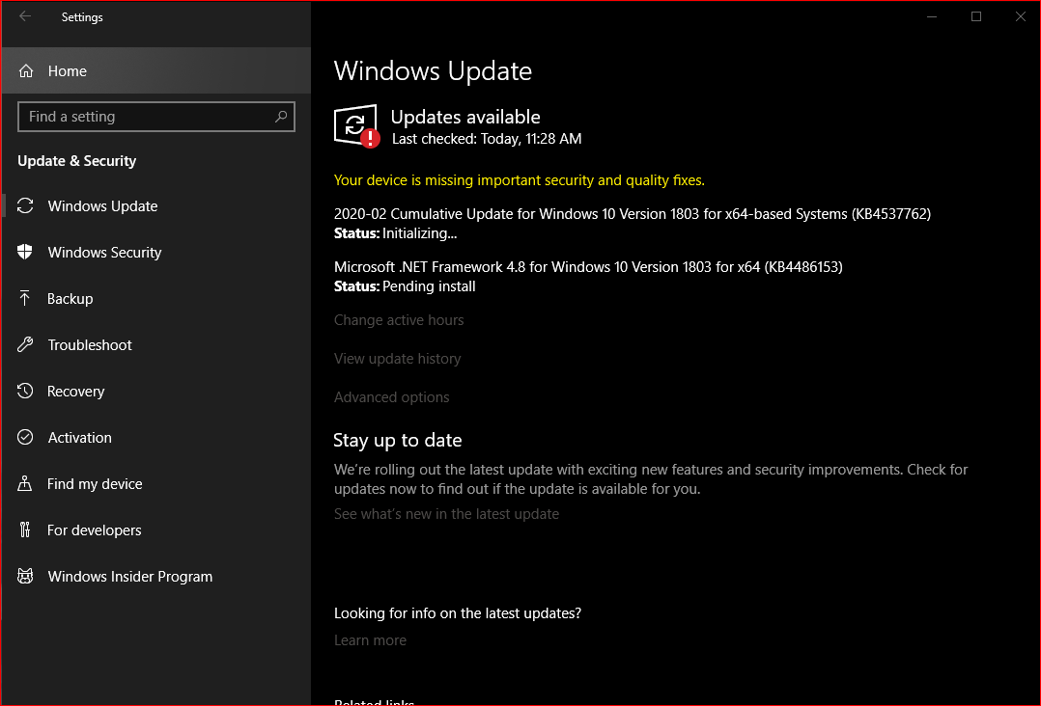1041x706 pixels.
Task: Click the Updates available status text
Action: pyautogui.click(x=465, y=117)
